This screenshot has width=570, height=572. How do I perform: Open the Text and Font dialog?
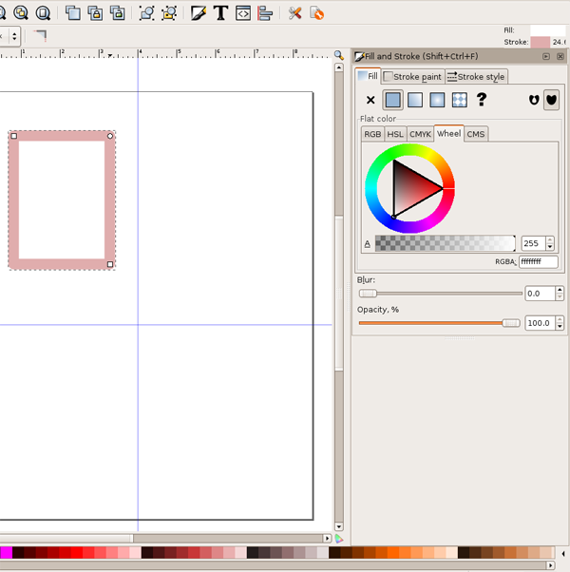click(220, 13)
